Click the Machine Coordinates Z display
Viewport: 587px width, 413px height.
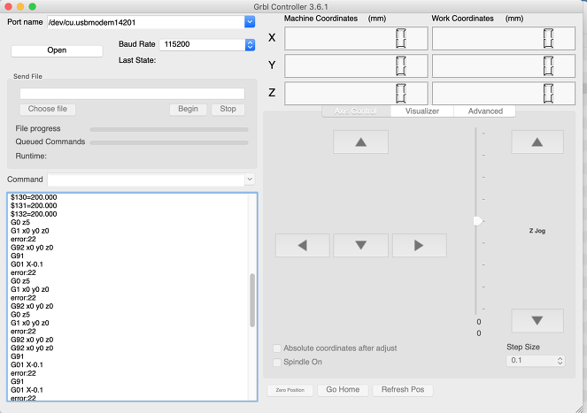pyautogui.click(x=356, y=94)
